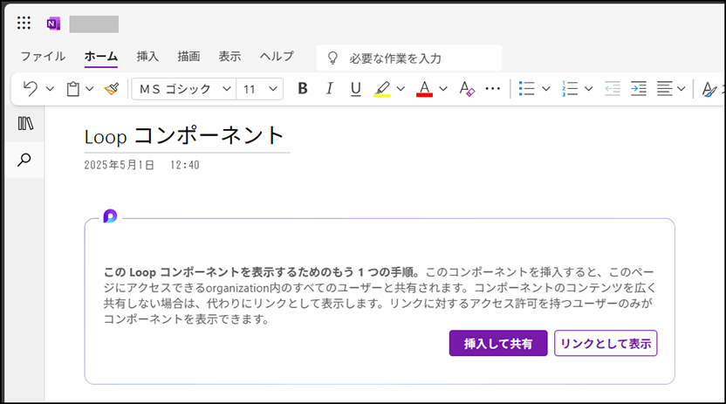Screen dimensions: 726x404
Task: Open the Microsoft 365 app launcher grid
Action: (x=24, y=24)
